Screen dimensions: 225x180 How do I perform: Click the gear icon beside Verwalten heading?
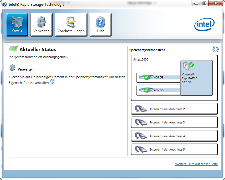[x=12, y=67]
